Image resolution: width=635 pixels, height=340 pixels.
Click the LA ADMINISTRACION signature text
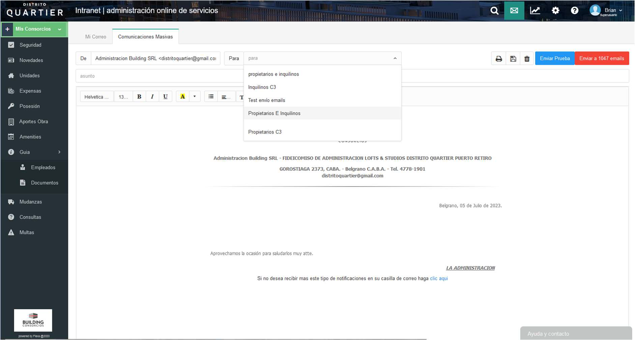(470, 268)
